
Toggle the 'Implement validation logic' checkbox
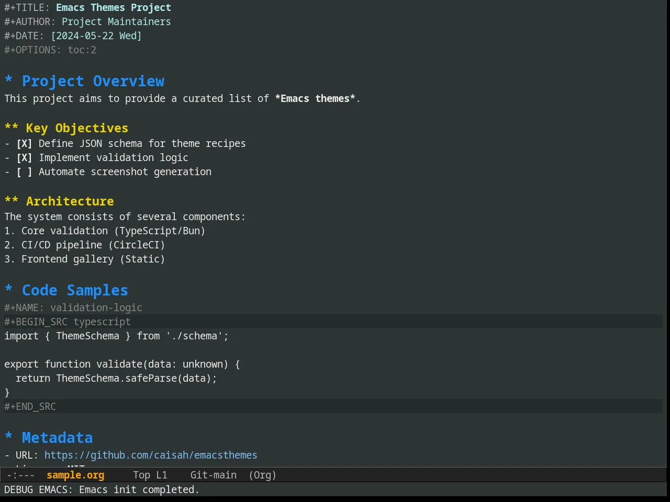point(24,158)
